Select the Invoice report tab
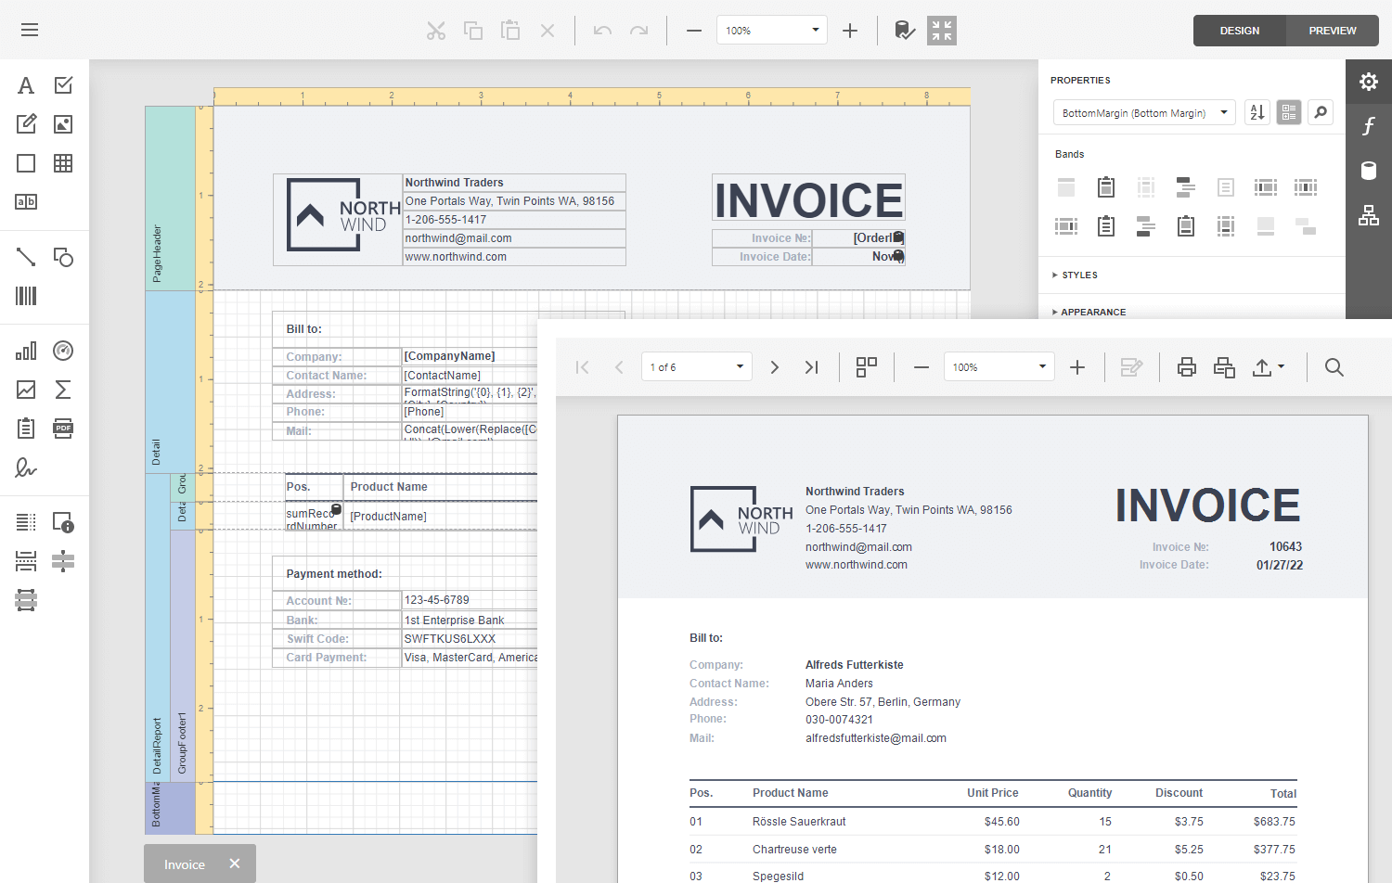Screen dimensions: 1392x883 tap(185, 864)
